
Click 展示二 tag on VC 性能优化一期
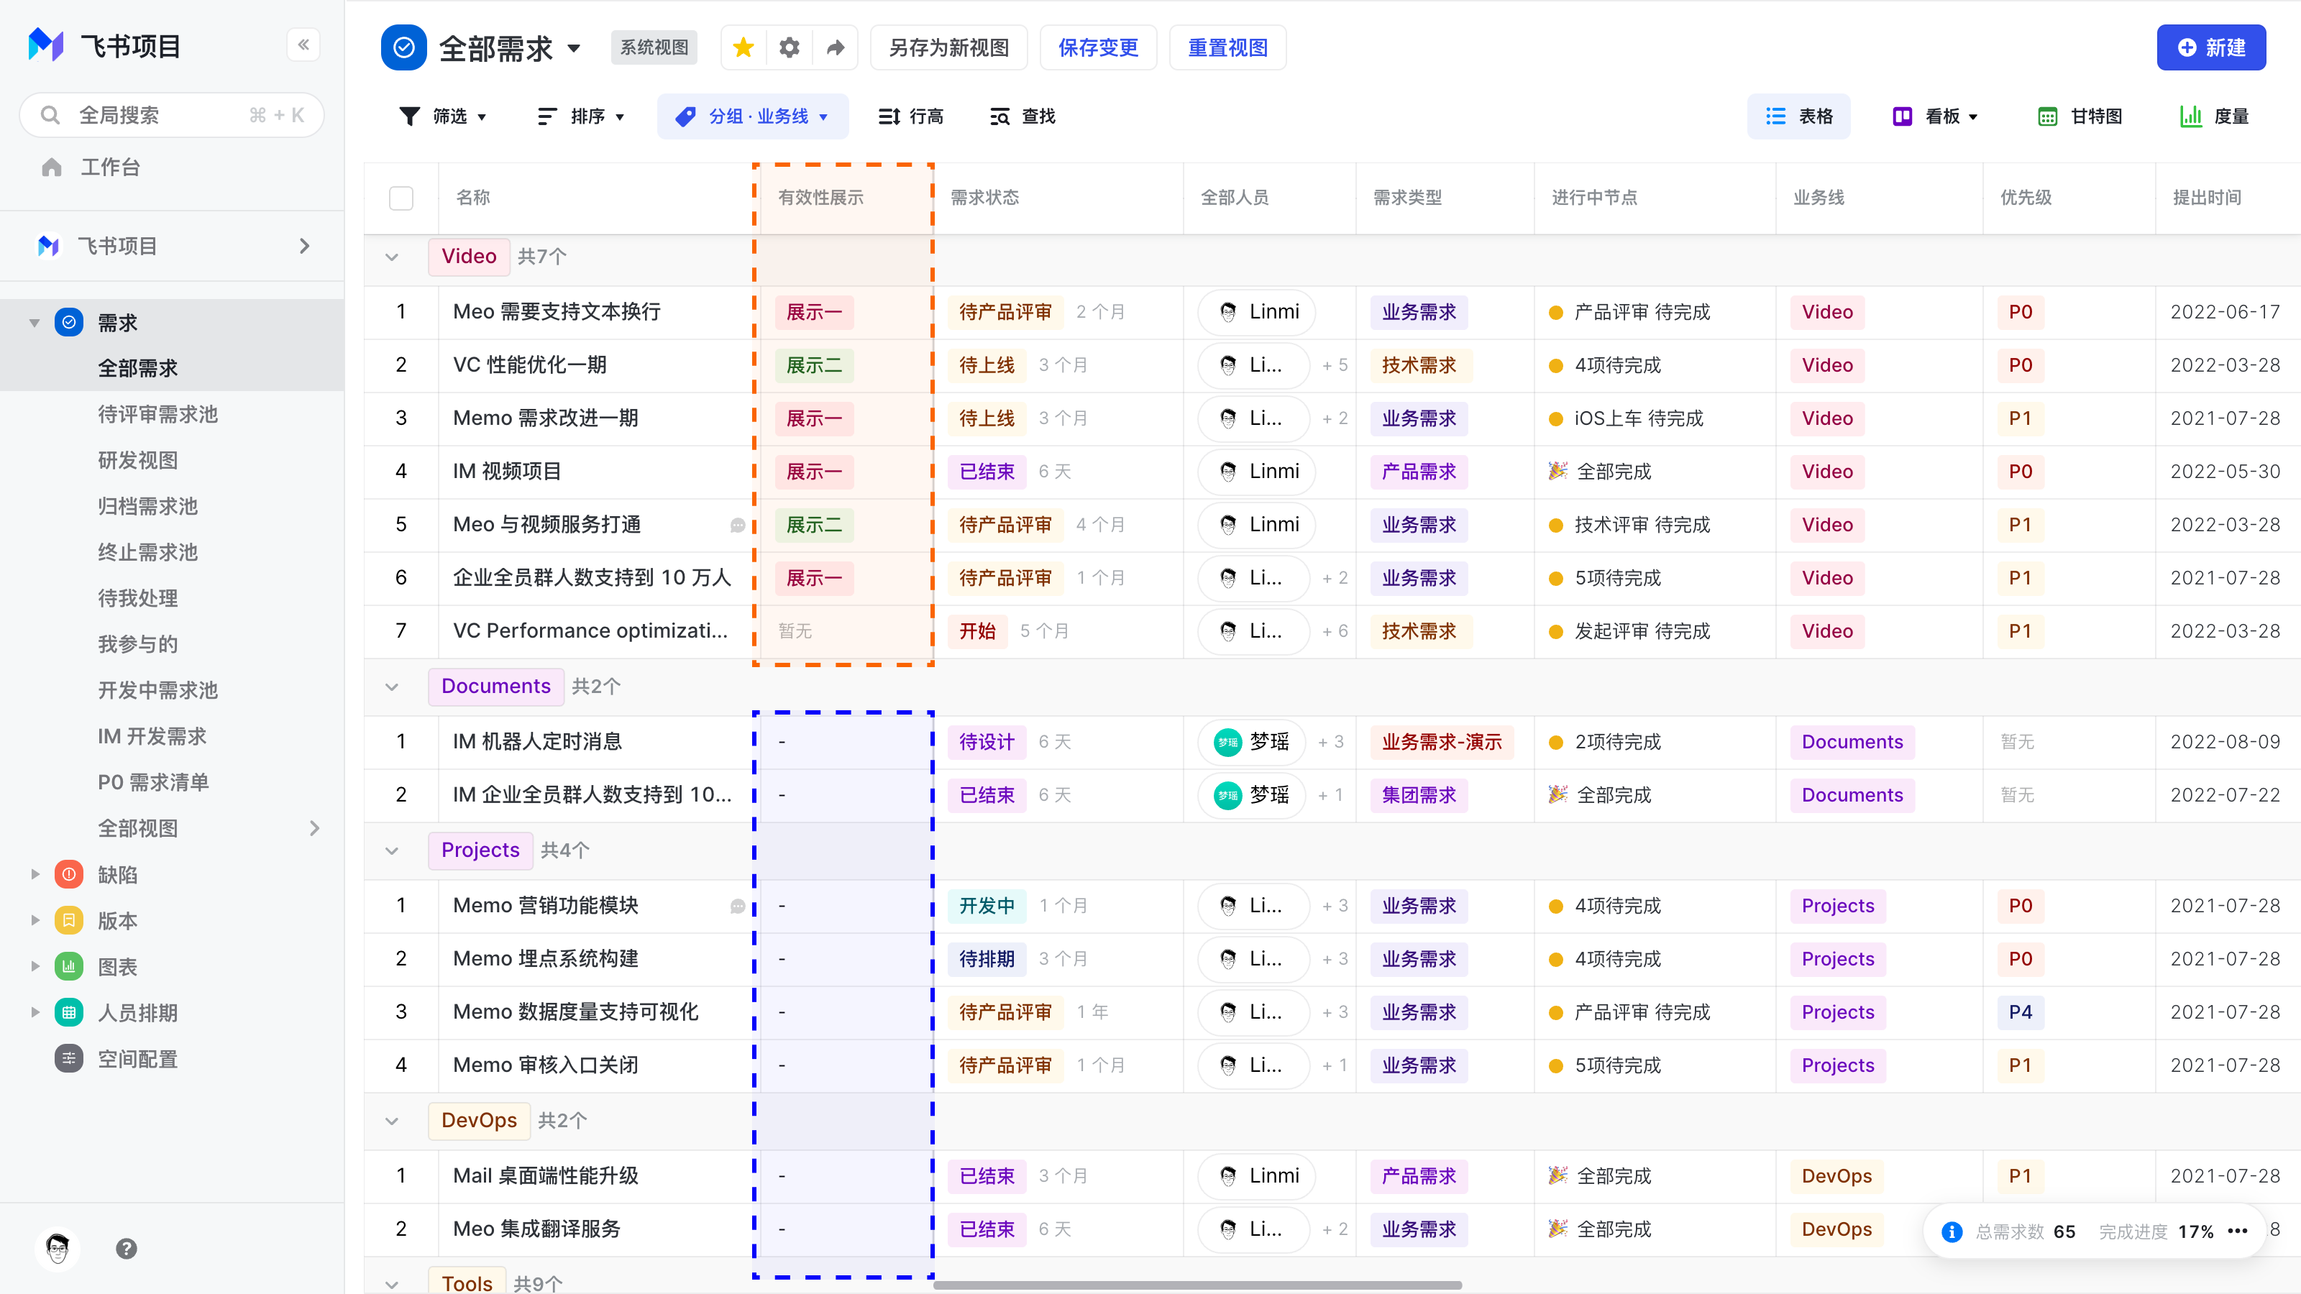coord(814,365)
